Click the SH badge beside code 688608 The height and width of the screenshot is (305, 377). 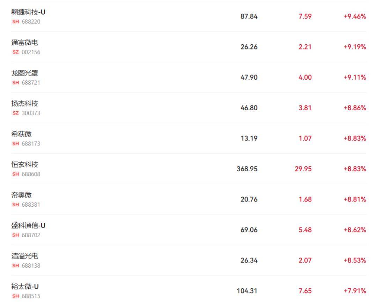pos(16,174)
